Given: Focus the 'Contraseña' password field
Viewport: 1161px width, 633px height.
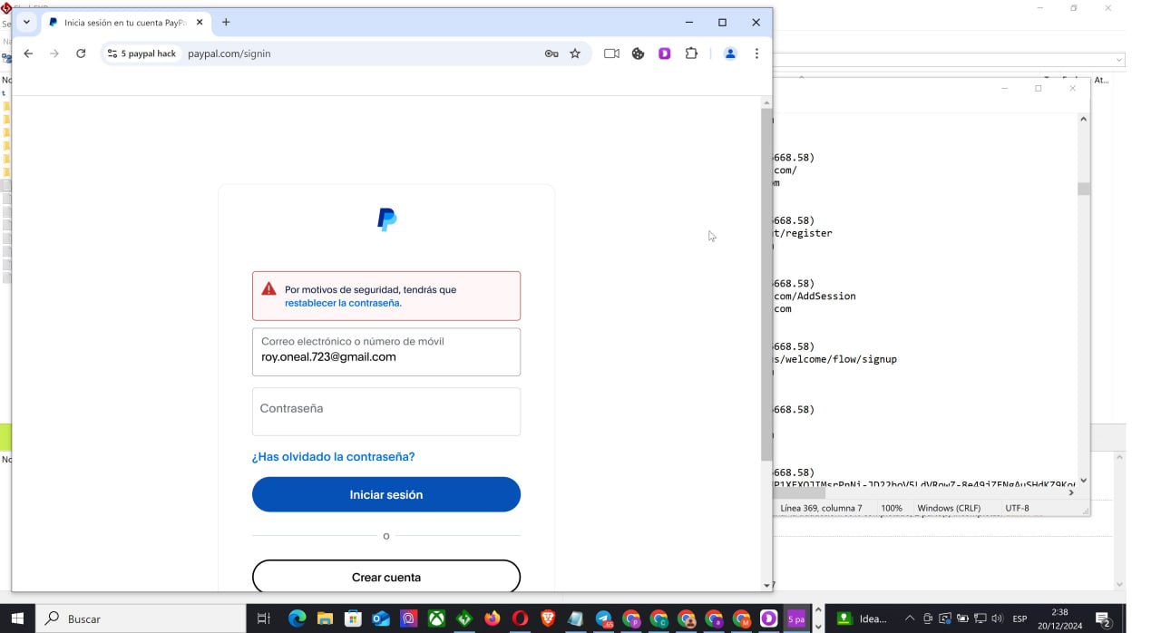Looking at the screenshot, I should point(386,412).
